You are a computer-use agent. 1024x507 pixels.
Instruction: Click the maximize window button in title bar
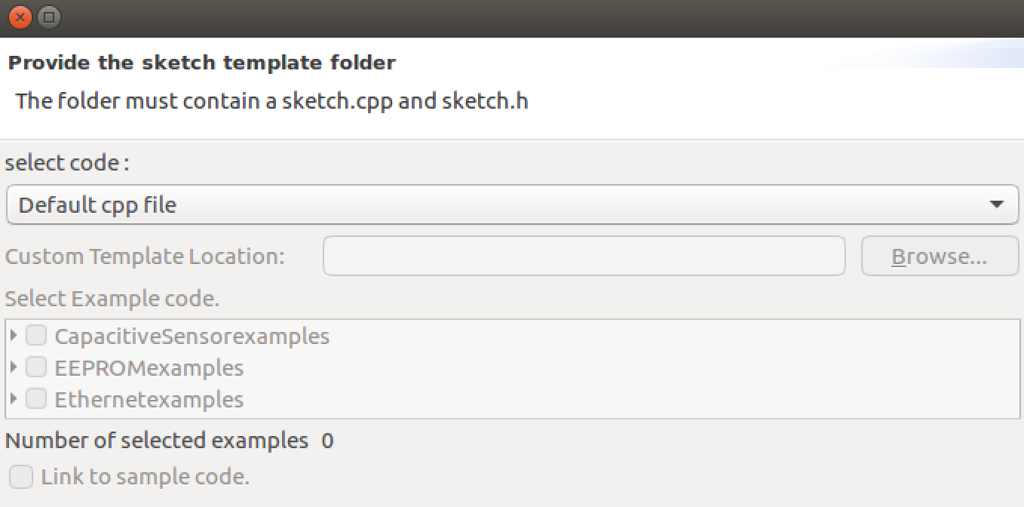49,17
